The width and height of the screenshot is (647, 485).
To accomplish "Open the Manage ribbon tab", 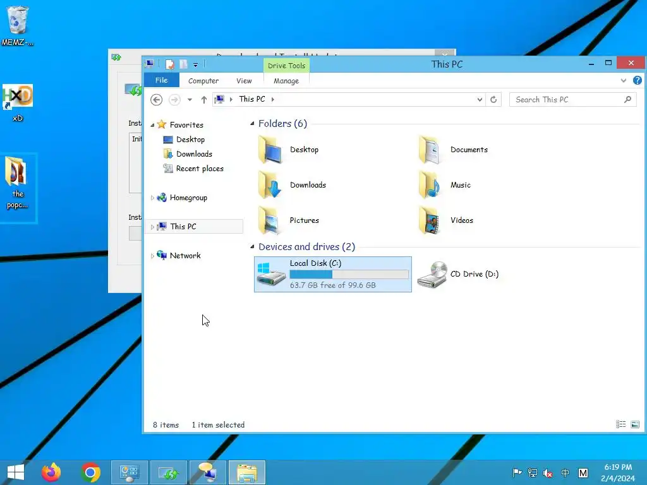I will (x=286, y=81).
